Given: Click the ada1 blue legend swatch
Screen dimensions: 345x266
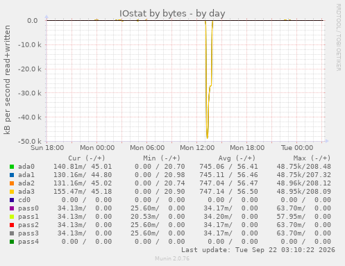Looking at the screenshot, I should click(x=12, y=175).
